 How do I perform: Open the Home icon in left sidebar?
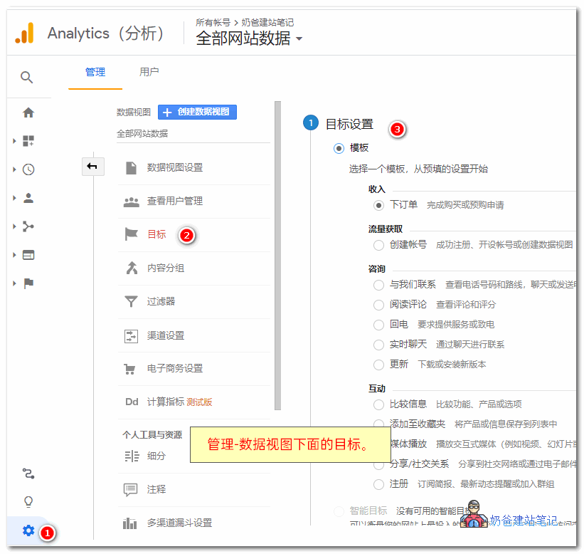pyautogui.click(x=28, y=113)
